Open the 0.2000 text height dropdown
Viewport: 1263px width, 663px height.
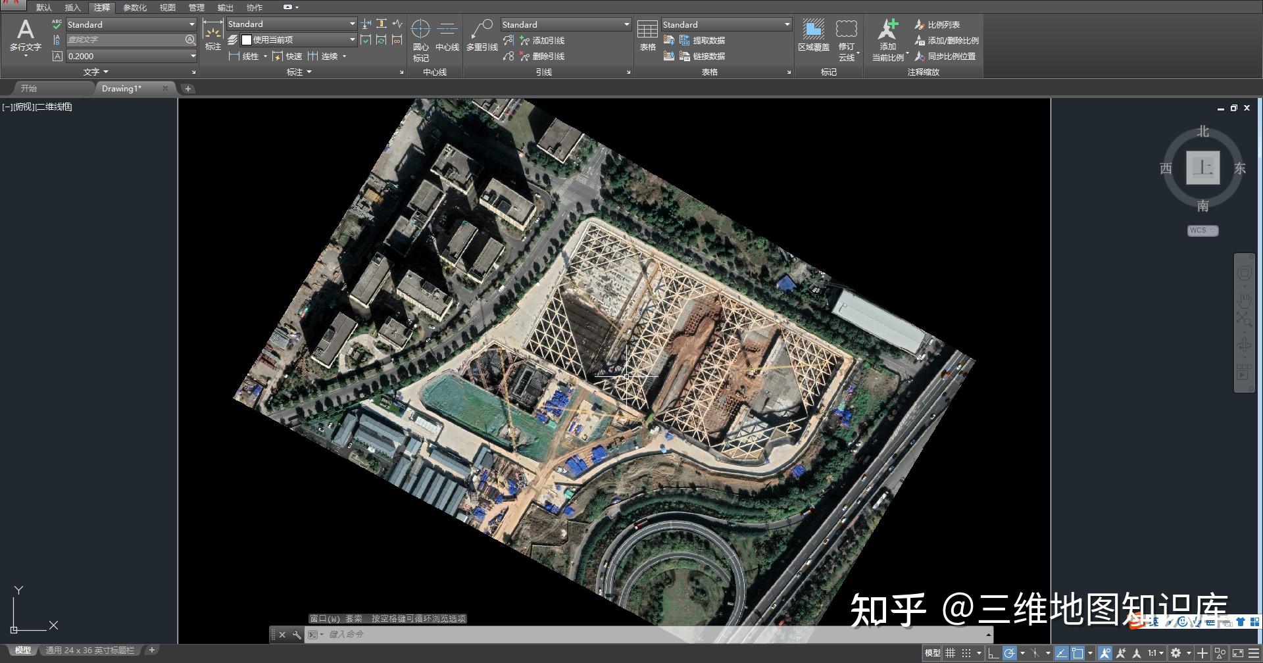[131, 56]
